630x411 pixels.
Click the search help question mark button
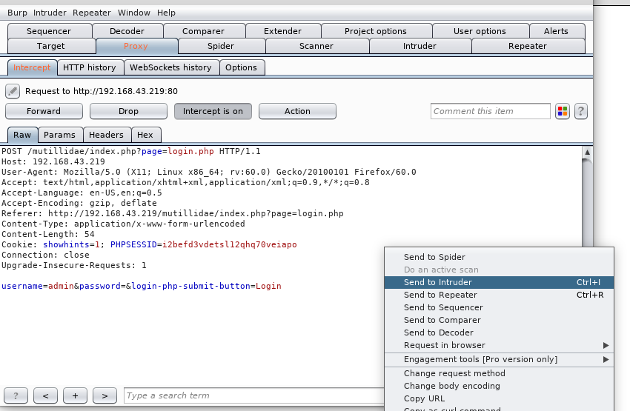click(16, 395)
